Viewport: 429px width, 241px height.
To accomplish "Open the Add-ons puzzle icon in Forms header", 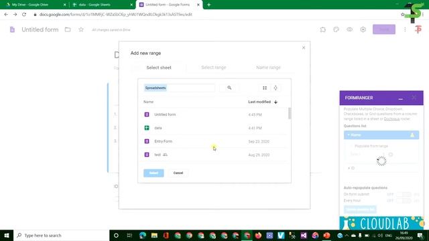I will click(323, 29).
